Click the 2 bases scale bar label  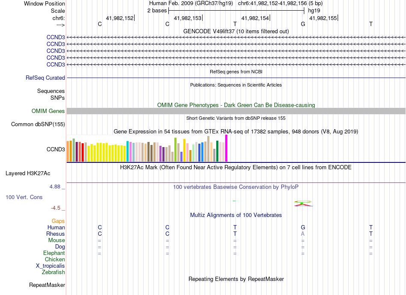pos(157,11)
